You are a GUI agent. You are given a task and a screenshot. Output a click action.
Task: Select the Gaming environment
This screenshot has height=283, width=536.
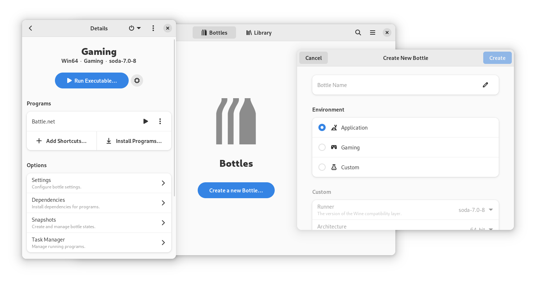(x=322, y=147)
